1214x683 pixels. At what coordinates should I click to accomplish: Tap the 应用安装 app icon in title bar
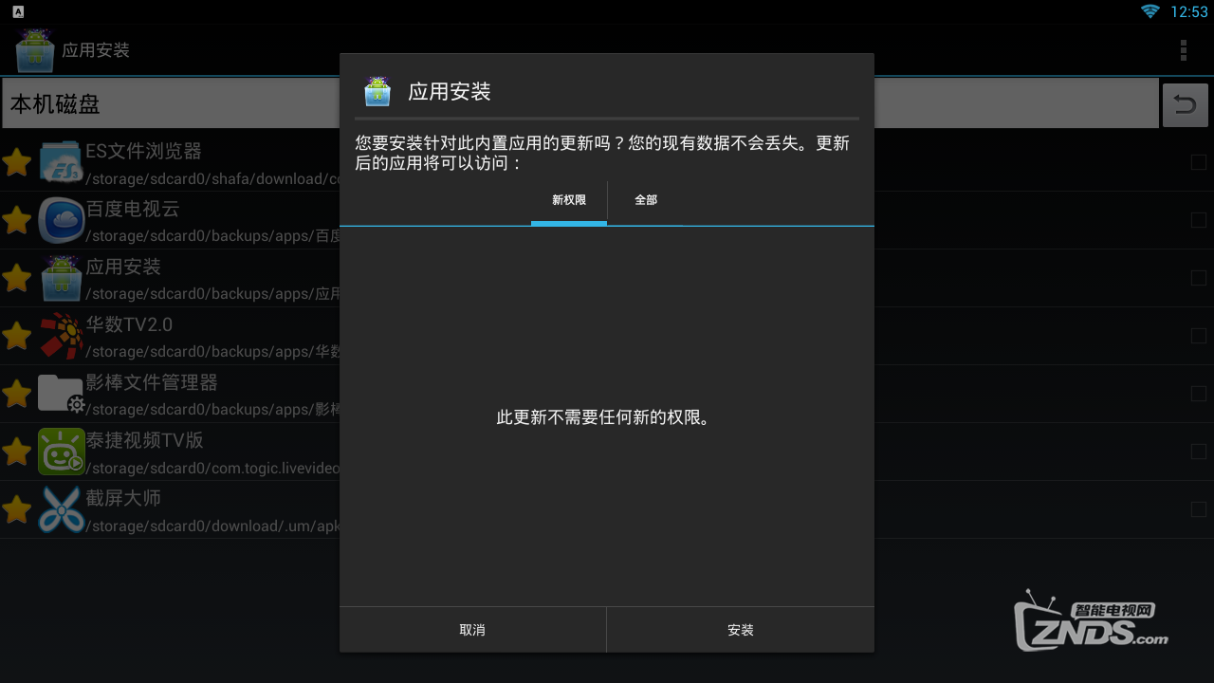(x=35, y=50)
